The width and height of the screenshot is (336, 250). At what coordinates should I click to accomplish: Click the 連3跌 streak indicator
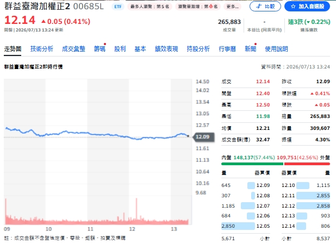click(x=309, y=22)
